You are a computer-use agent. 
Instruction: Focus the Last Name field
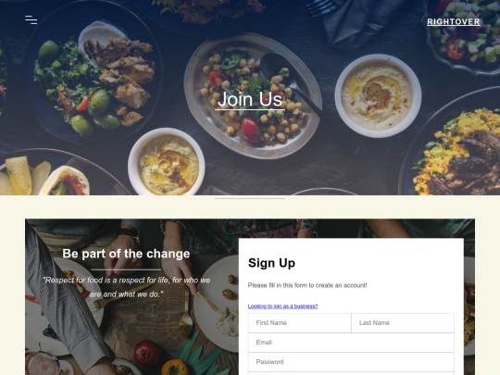point(403,323)
